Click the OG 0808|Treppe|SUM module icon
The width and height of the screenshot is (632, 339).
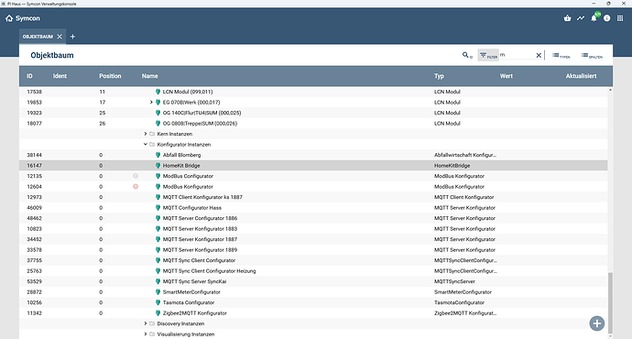tap(158, 124)
